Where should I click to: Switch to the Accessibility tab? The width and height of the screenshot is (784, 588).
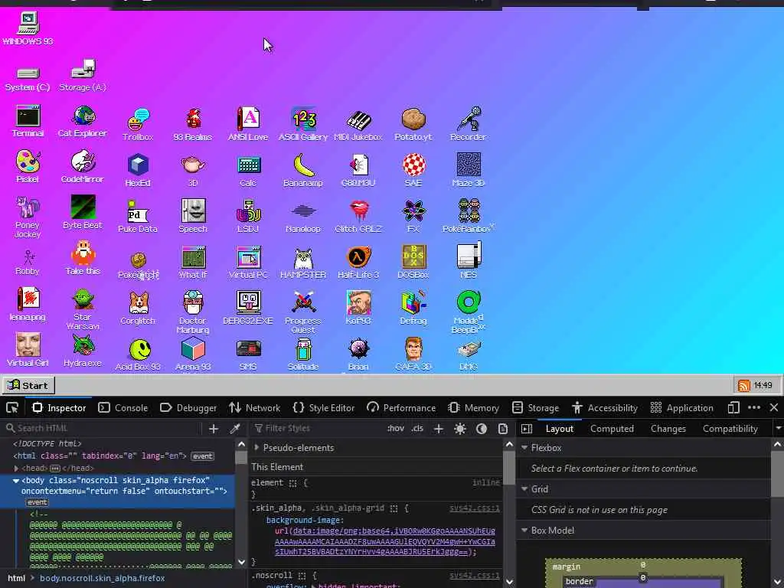pyautogui.click(x=605, y=408)
